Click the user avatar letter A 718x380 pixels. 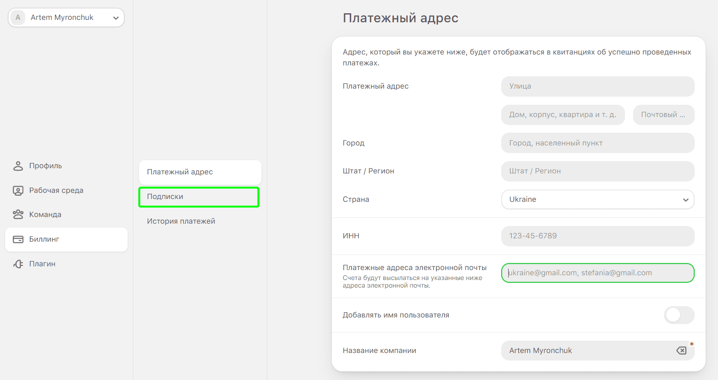[x=18, y=18]
